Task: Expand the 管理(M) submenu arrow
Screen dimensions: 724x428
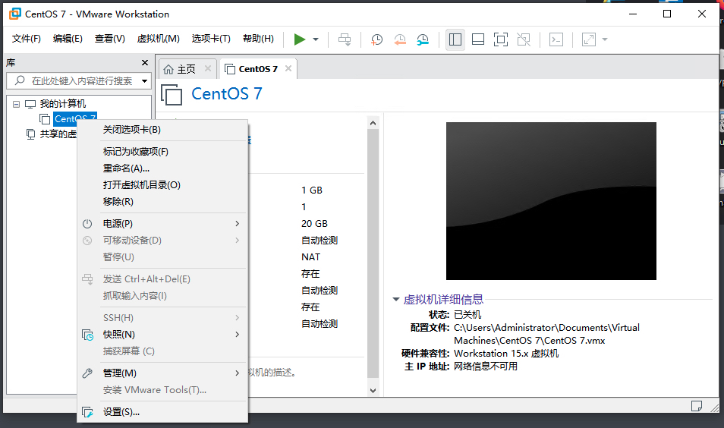Action: 238,373
